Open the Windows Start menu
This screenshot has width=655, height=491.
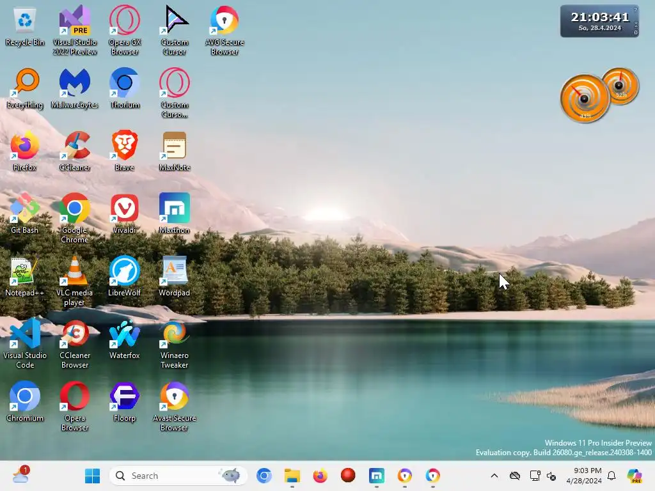point(92,476)
